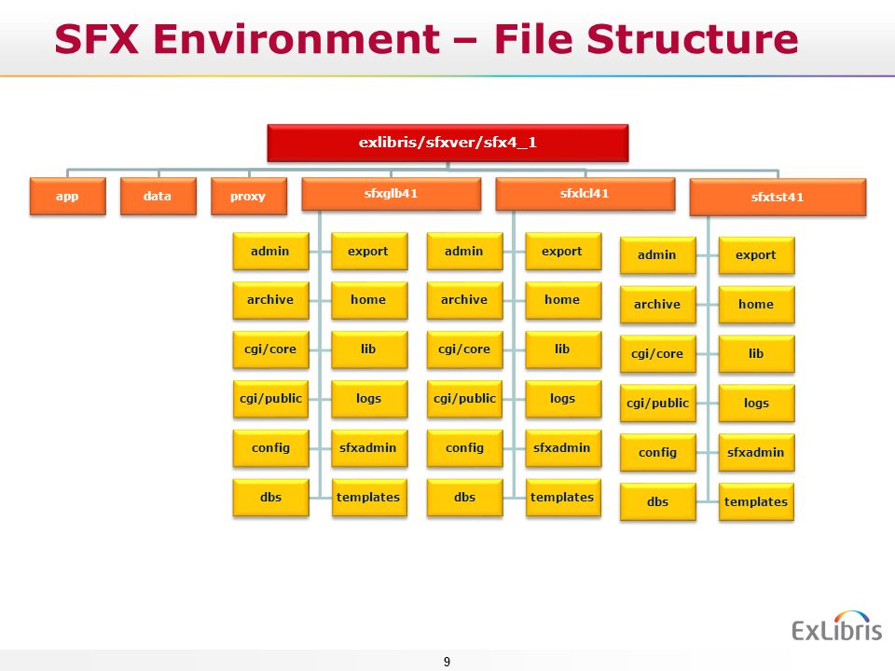Select archive under sfxlcl41
This screenshot has width=895, height=671.
[464, 300]
